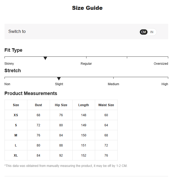Click the XL size row label
173x177 pixels.
click(x=16, y=156)
